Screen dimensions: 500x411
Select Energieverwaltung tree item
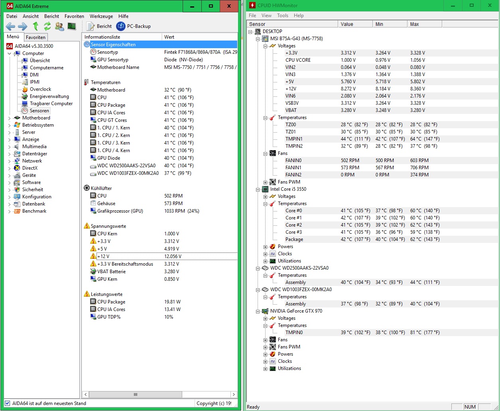pos(49,96)
